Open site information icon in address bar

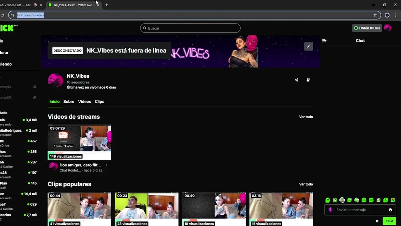pos(13,15)
